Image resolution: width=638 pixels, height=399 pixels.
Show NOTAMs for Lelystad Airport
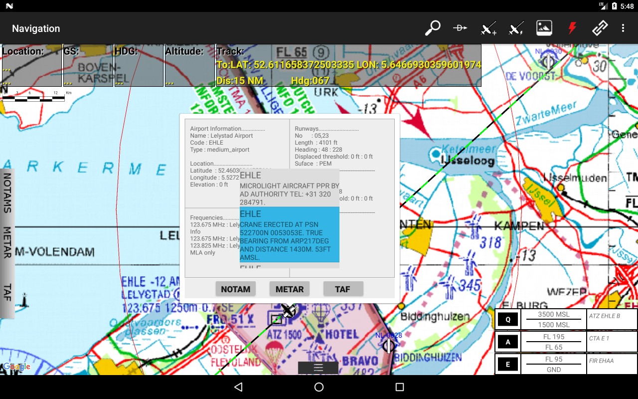click(x=235, y=288)
